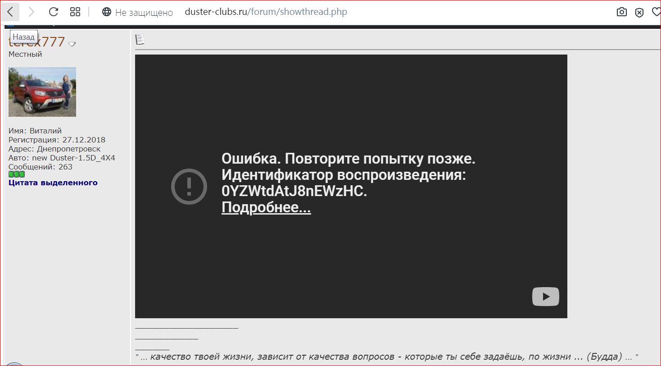Click the Будда quote signature text
Viewport: 661px width, 366px height.
pyautogui.click(x=387, y=357)
